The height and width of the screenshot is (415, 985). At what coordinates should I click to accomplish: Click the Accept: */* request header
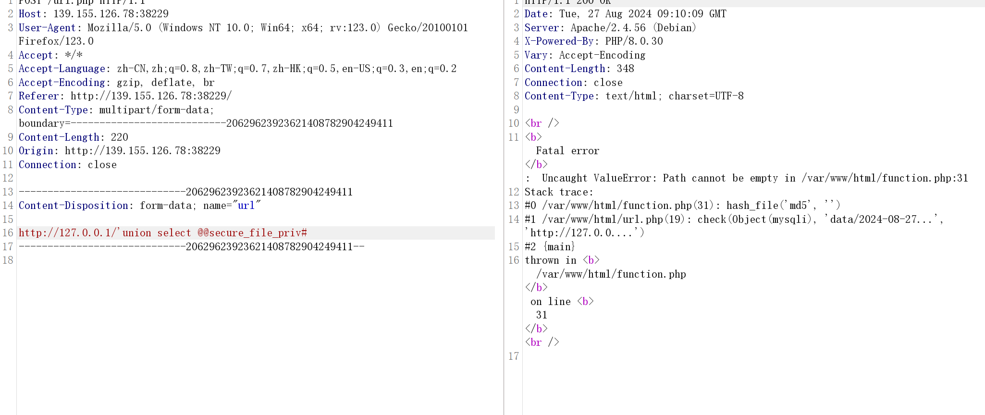coord(50,55)
